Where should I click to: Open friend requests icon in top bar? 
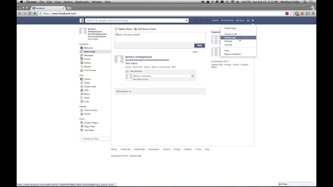196,21
